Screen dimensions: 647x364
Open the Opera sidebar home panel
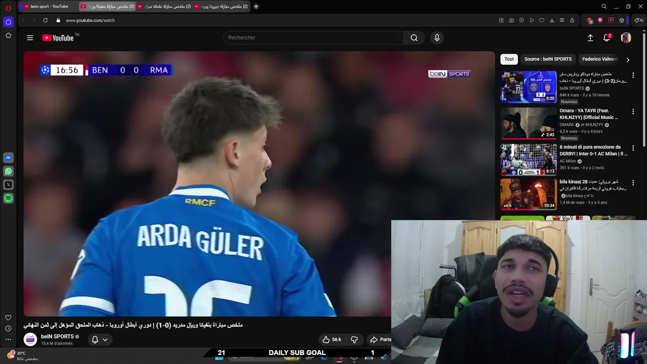tap(8, 22)
